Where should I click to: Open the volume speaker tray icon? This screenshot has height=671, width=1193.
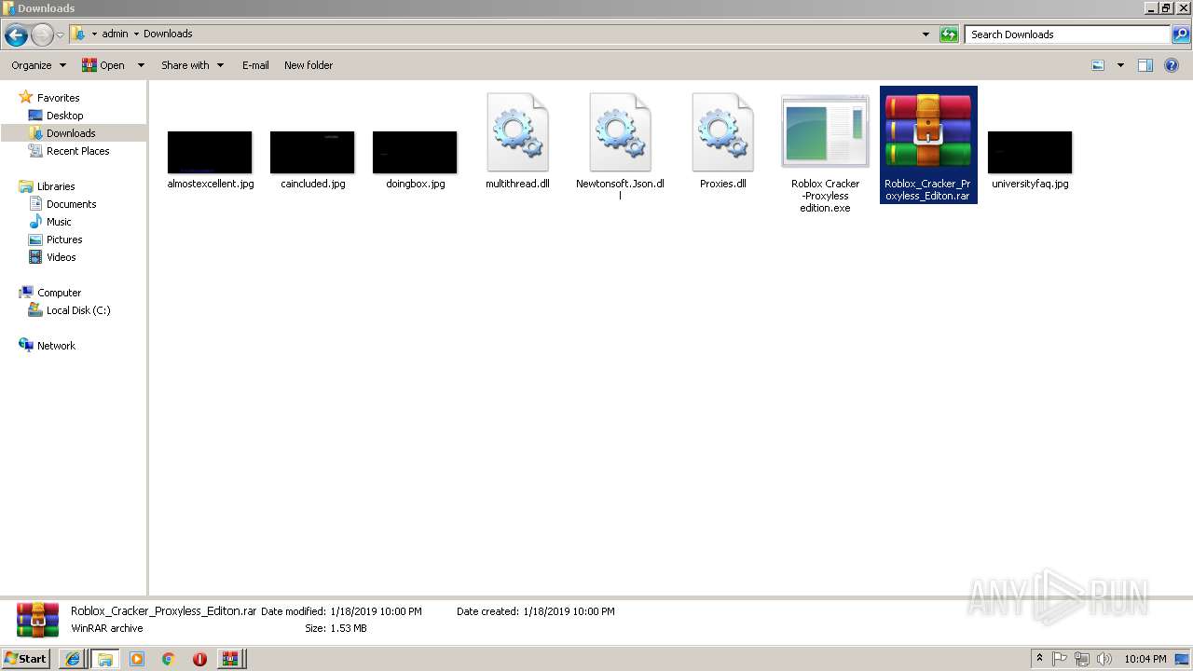pyautogui.click(x=1104, y=659)
